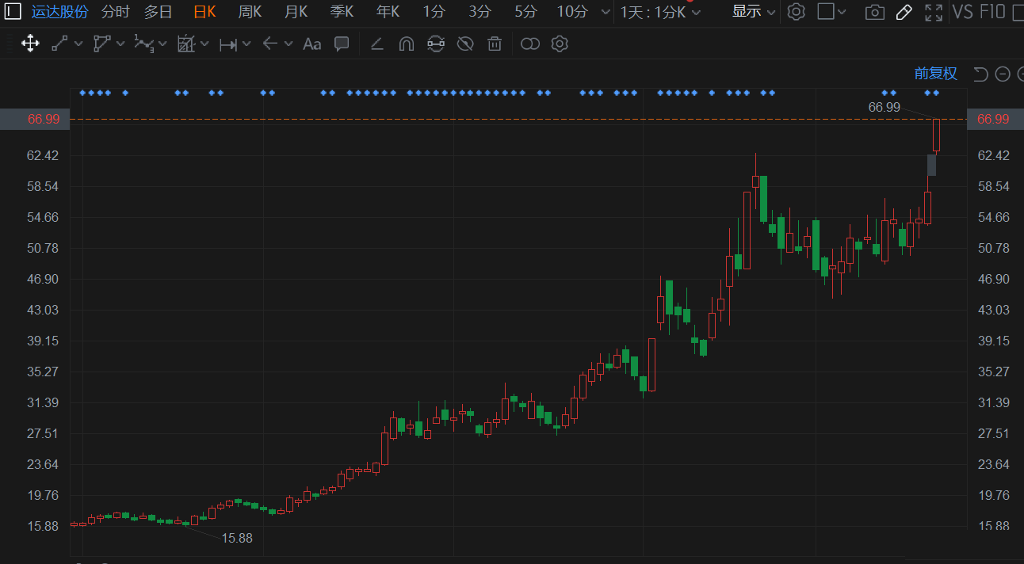Switch to the 周K weekly tab
Image resolution: width=1024 pixels, height=564 pixels.
click(250, 12)
